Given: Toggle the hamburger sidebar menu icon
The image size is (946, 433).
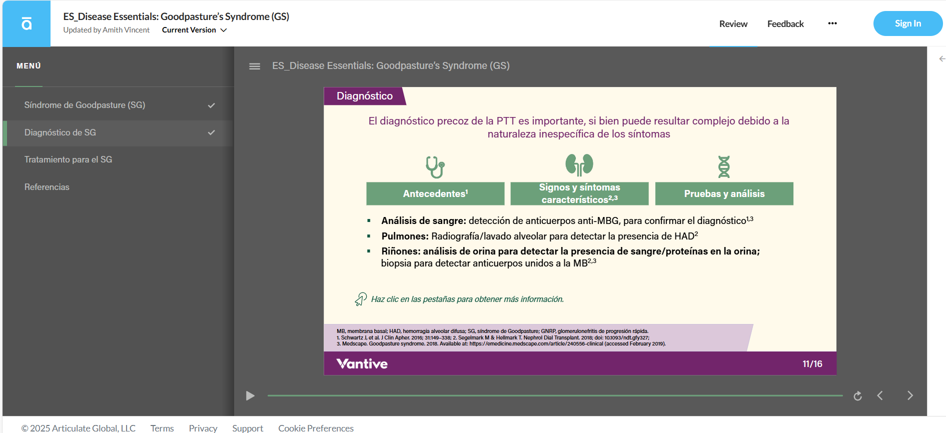Looking at the screenshot, I should click(x=255, y=66).
